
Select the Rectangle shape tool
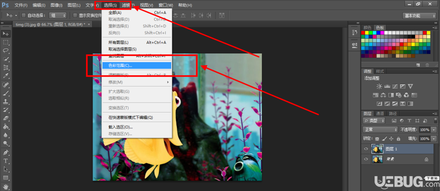point(6,178)
